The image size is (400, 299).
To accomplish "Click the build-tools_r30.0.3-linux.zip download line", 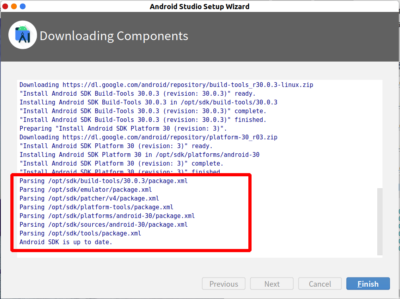I will (x=166, y=85).
